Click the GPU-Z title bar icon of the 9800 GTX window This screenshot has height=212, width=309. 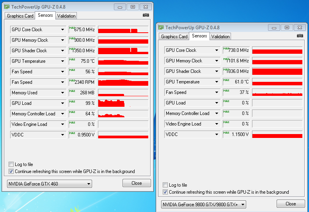161,28
